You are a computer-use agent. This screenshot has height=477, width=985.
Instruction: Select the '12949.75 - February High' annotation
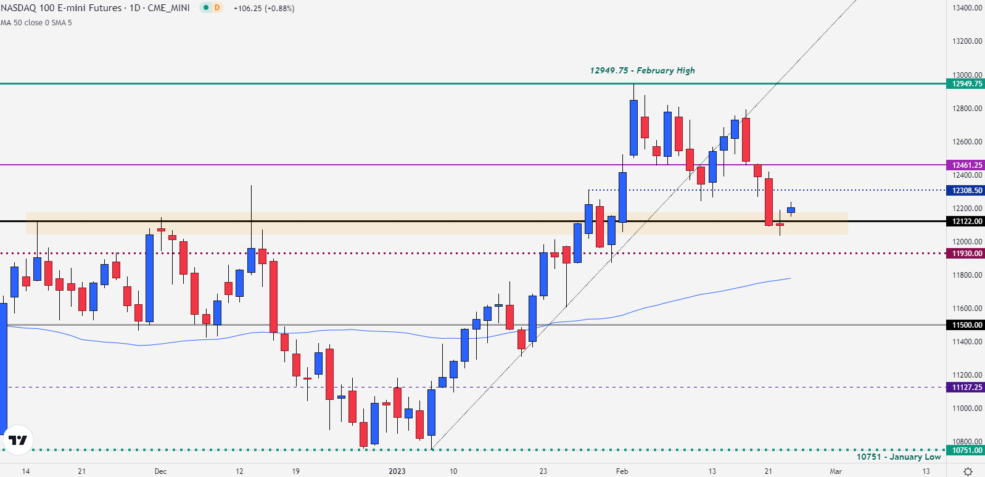pyautogui.click(x=642, y=70)
